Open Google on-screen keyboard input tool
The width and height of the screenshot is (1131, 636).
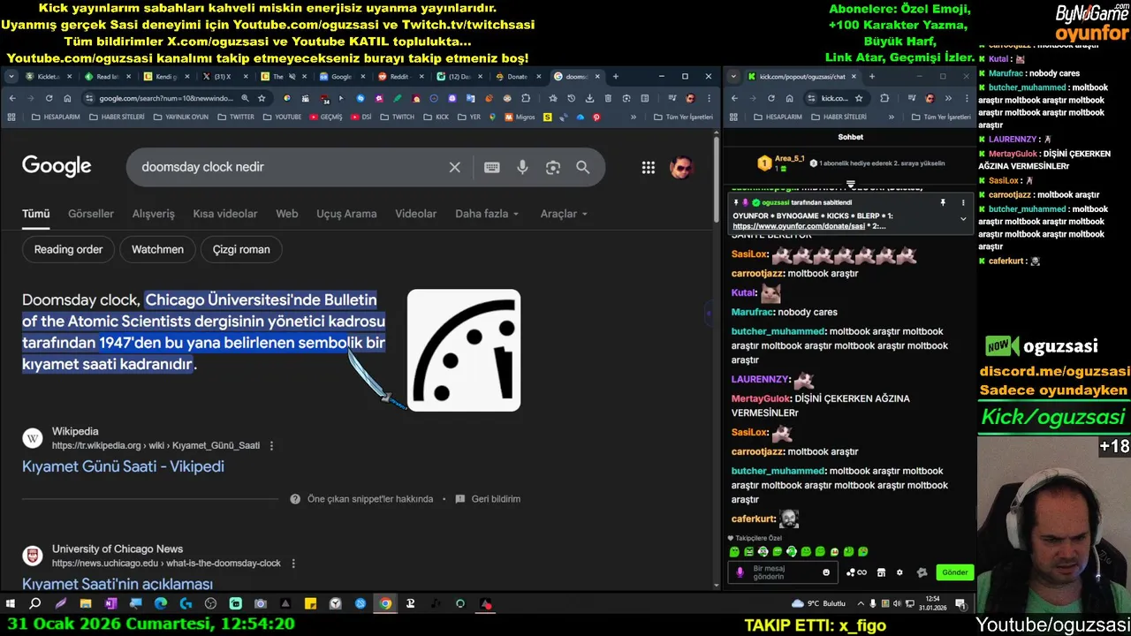coord(492,167)
